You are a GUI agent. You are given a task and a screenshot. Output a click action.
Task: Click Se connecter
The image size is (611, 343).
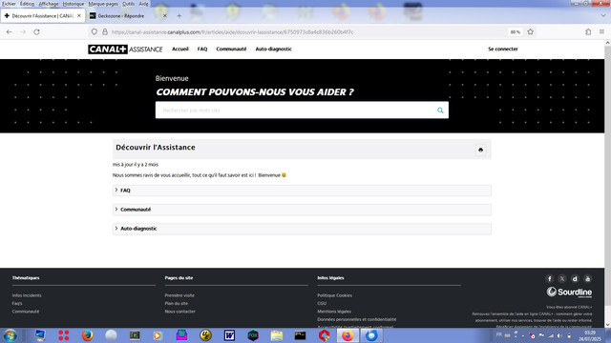click(x=503, y=49)
